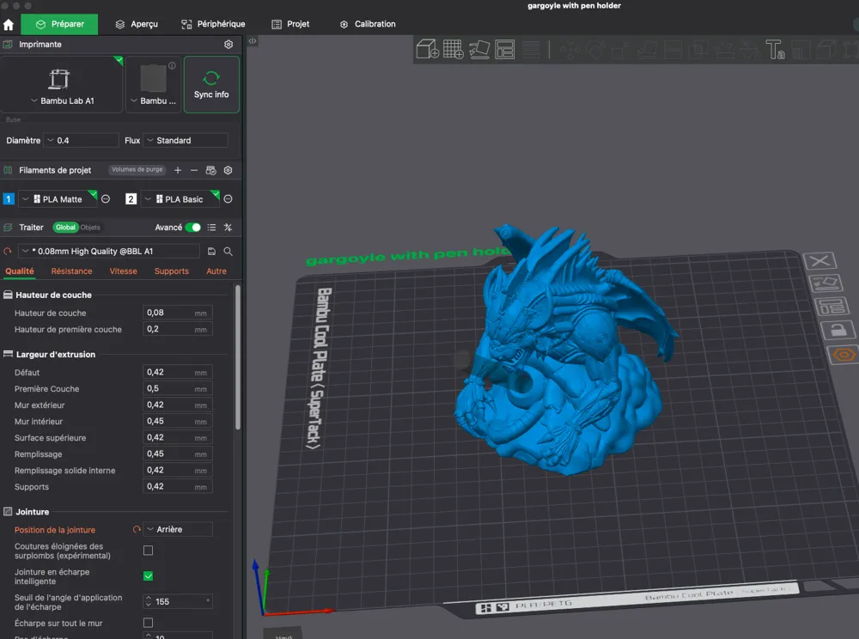Open printer settings gear
The width and height of the screenshot is (859, 639).
point(228,45)
